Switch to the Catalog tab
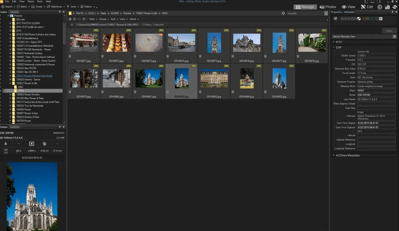 14,12
